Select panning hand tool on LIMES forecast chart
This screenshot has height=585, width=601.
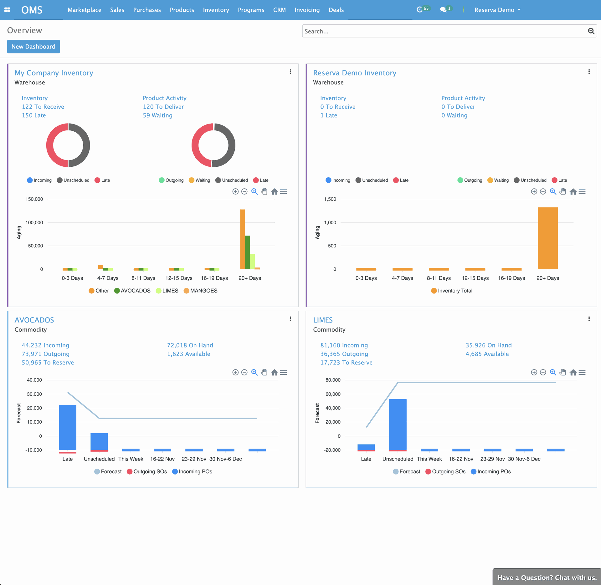tap(562, 372)
